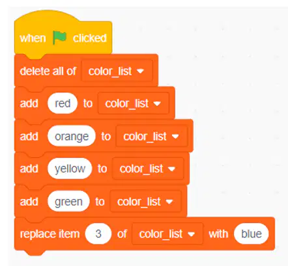The image size is (288, 266).
Task: Click the 'with' label in replace block
Action: coord(218,234)
